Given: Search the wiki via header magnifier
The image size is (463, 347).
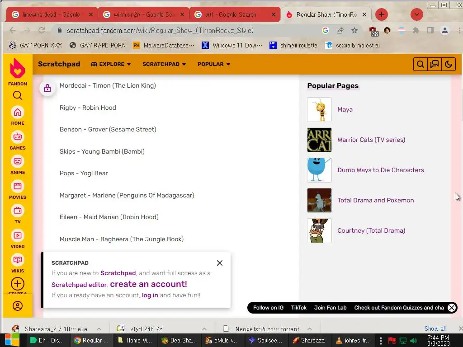Looking at the screenshot, I should pyautogui.click(x=420, y=64).
